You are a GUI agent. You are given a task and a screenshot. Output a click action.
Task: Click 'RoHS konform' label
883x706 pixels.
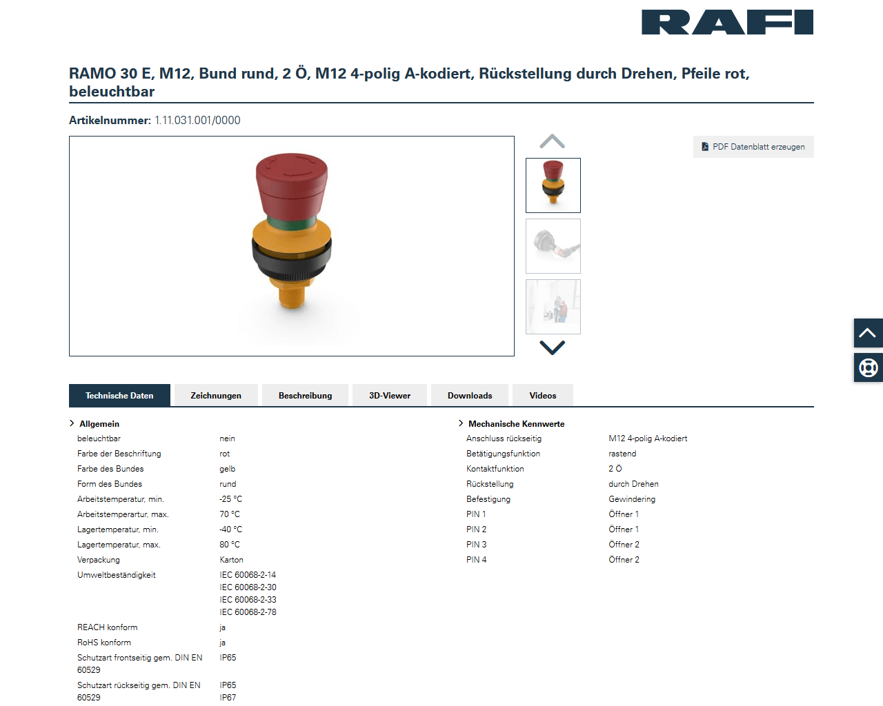pos(104,643)
